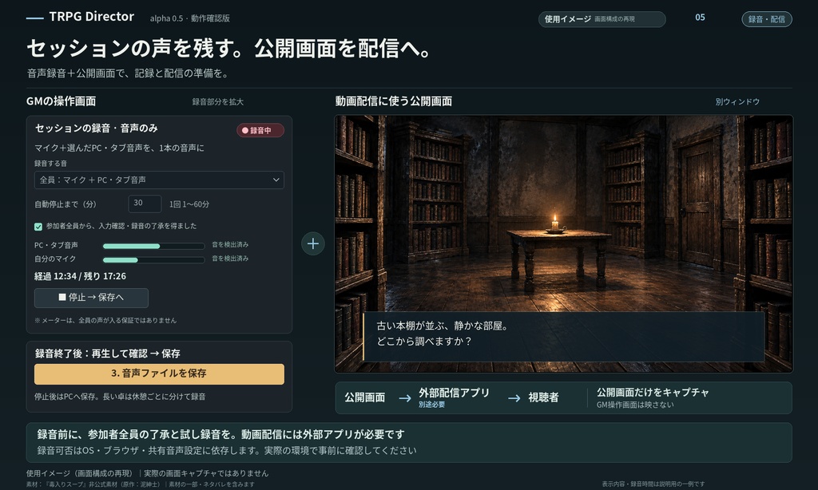
Task: Click the 録音・配信 pill at top right
Action: (x=766, y=19)
